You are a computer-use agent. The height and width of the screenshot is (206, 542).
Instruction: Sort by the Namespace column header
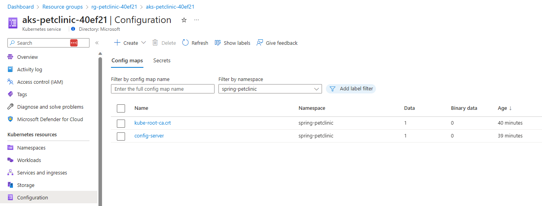(312, 108)
